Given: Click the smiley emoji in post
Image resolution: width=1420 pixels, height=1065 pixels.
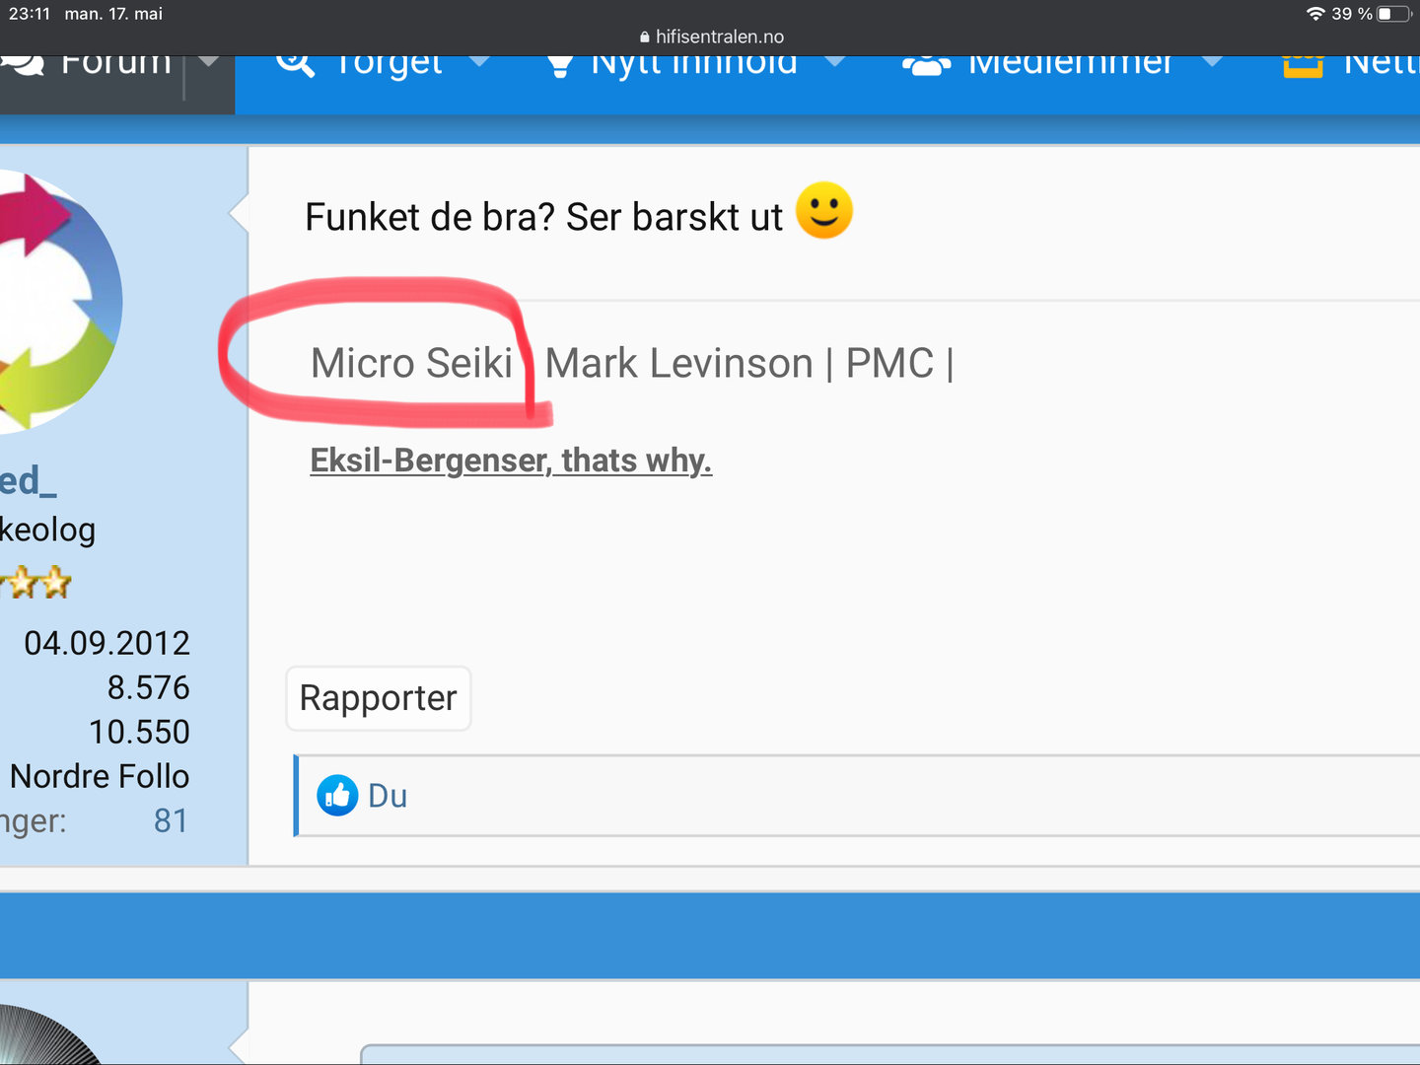Looking at the screenshot, I should [x=824, y=210].
